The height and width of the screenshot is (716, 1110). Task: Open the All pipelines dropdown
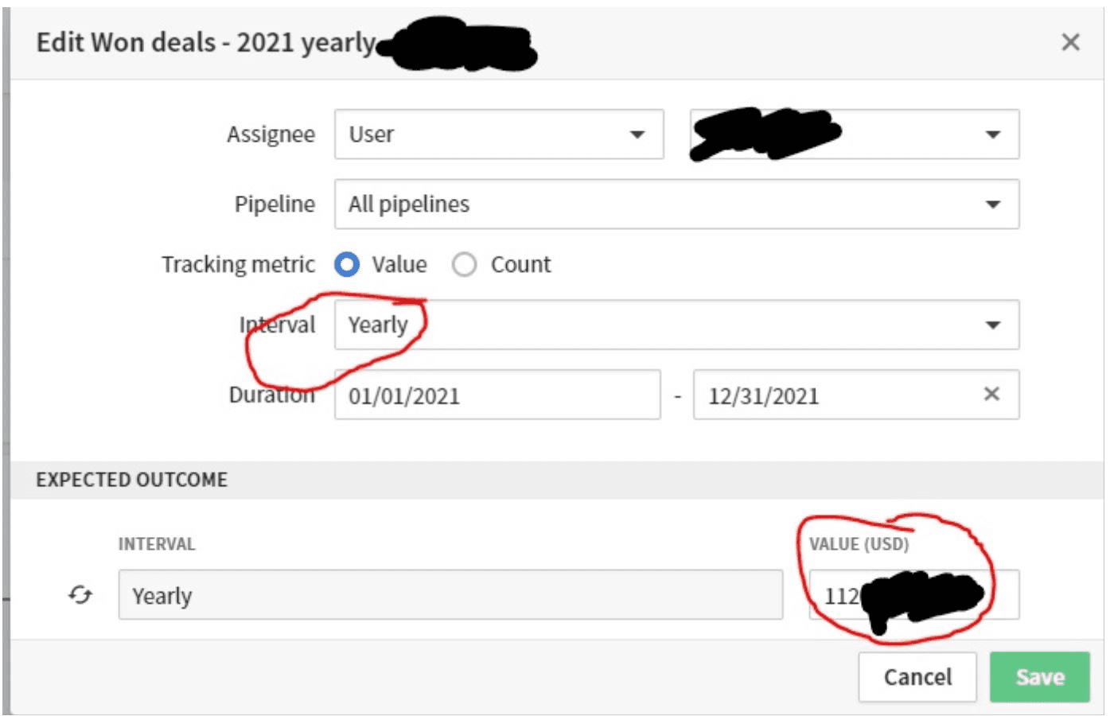point(676,204)
